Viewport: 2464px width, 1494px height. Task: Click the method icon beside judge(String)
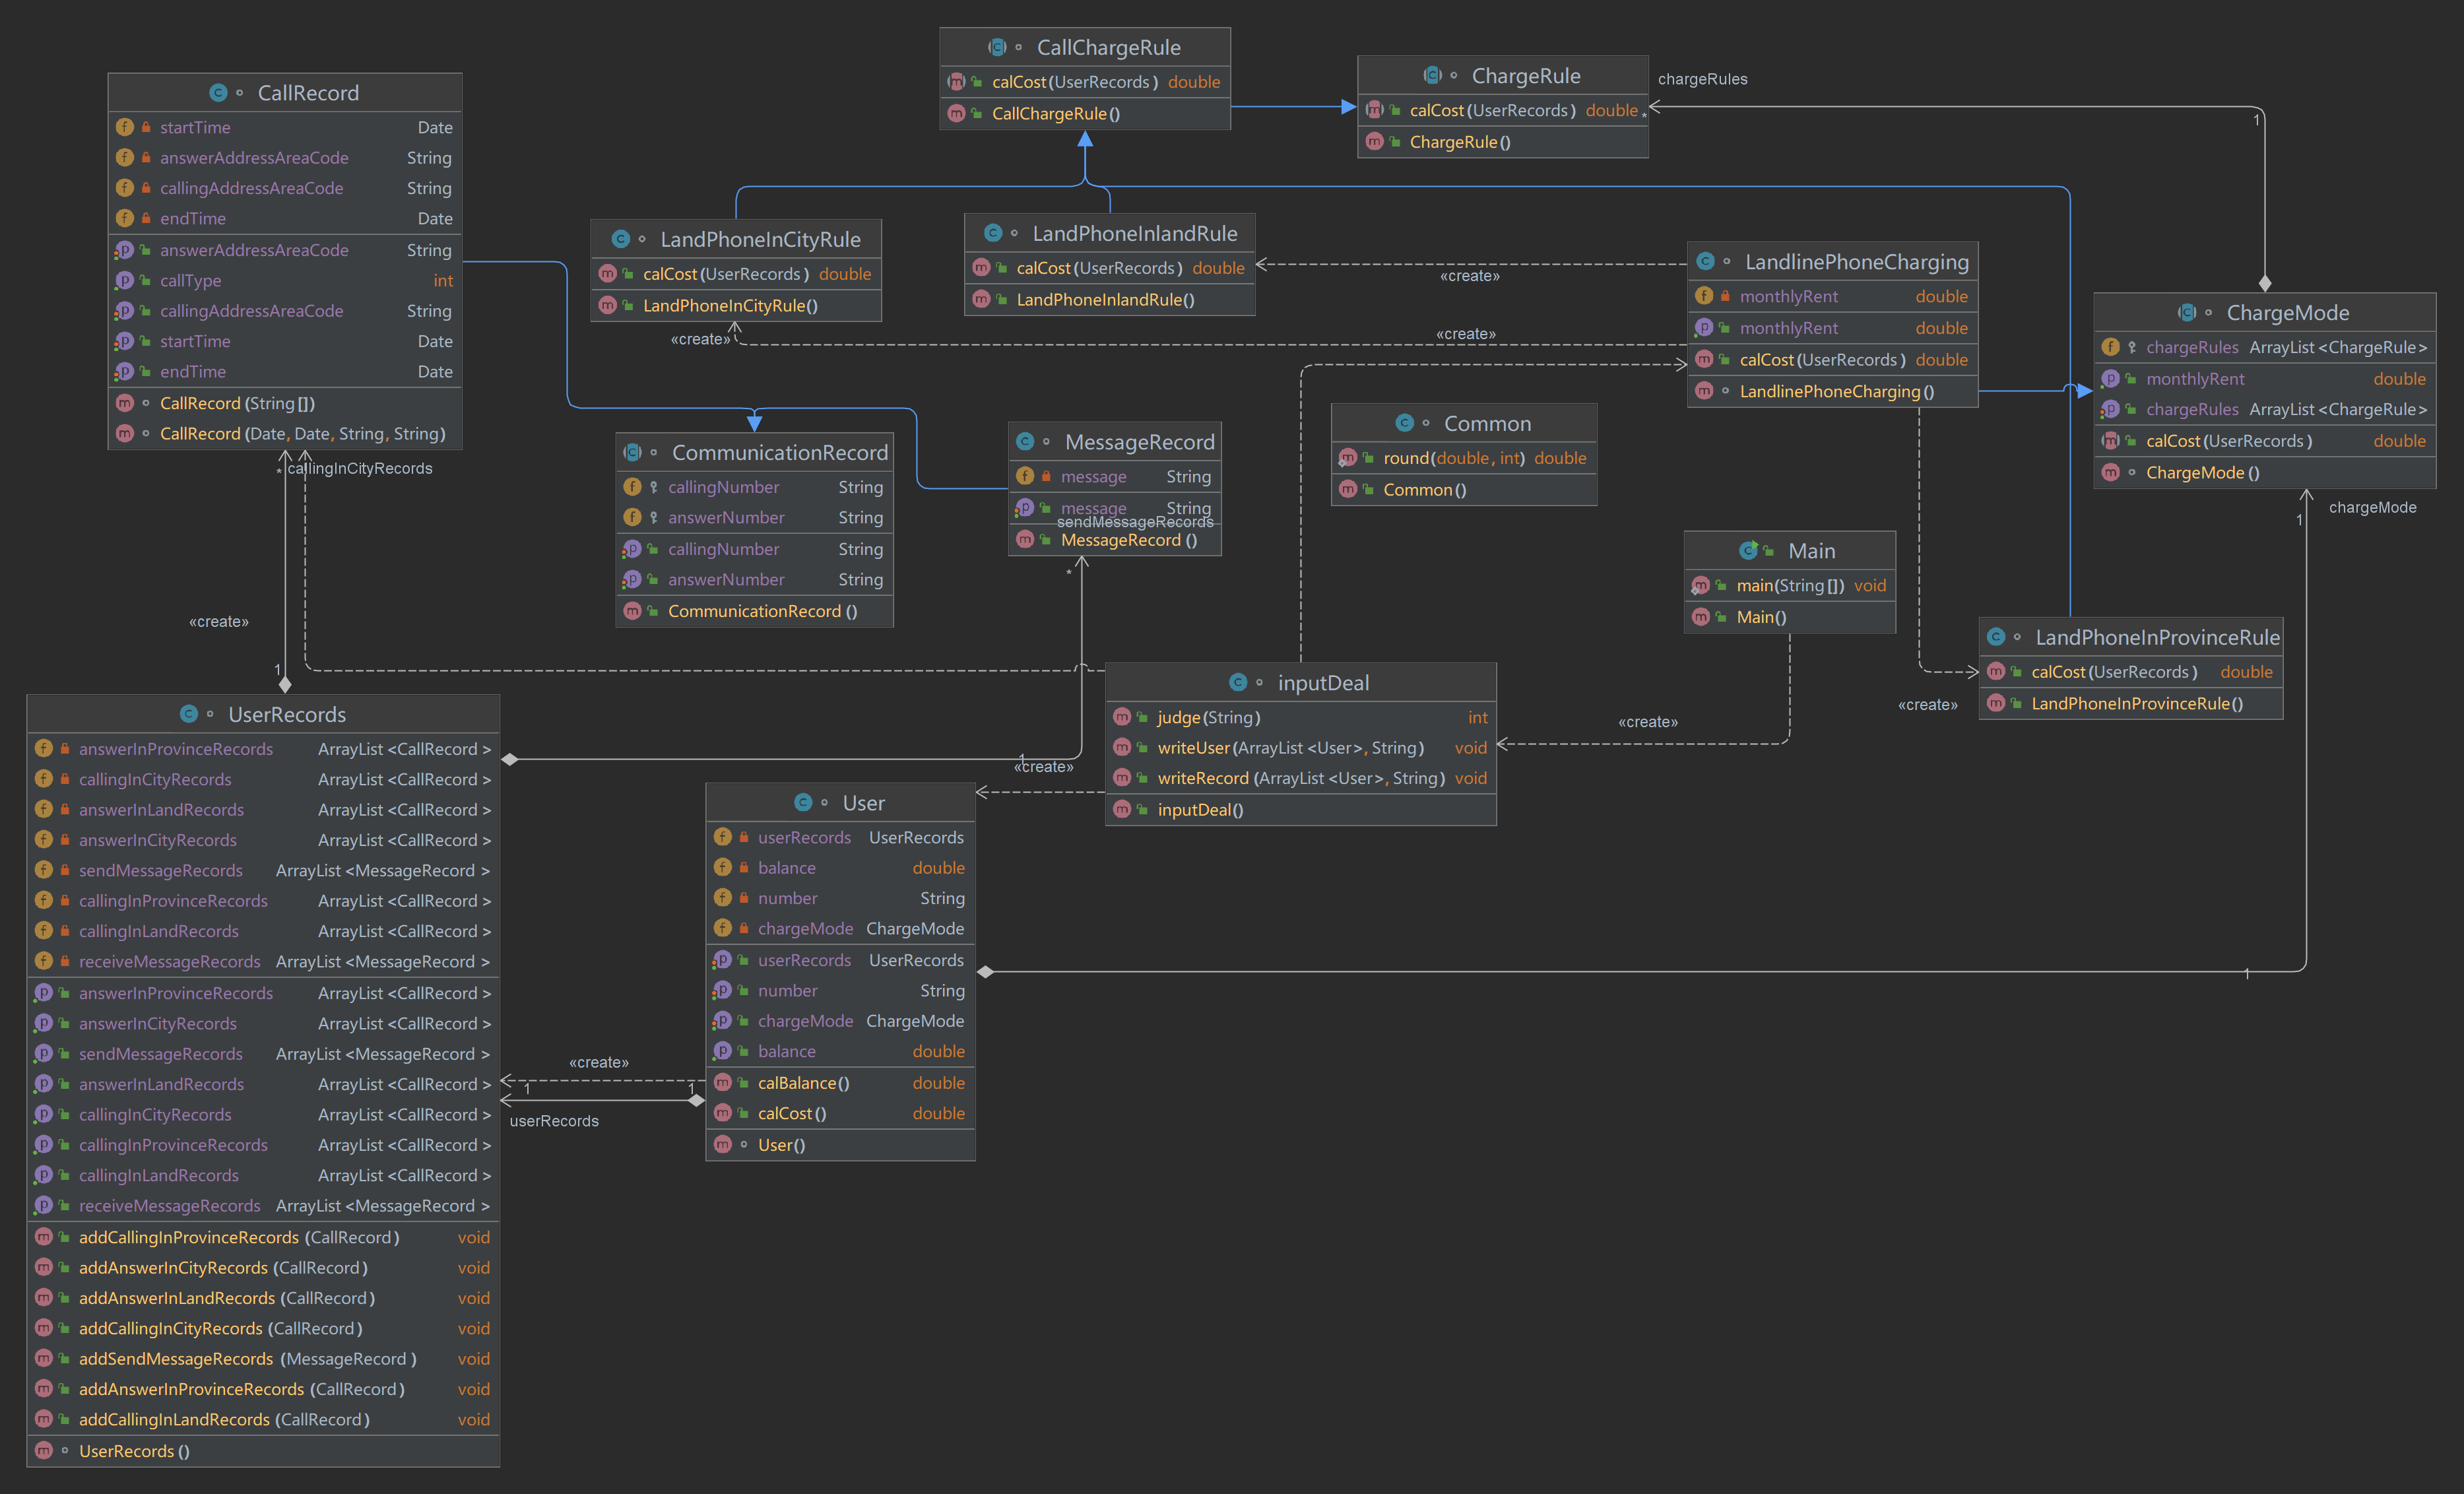click(x=1122, y=717)
